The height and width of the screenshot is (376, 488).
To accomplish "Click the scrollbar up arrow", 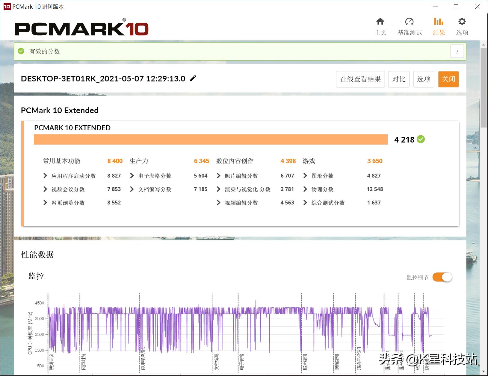I will [x=484, y=45].
